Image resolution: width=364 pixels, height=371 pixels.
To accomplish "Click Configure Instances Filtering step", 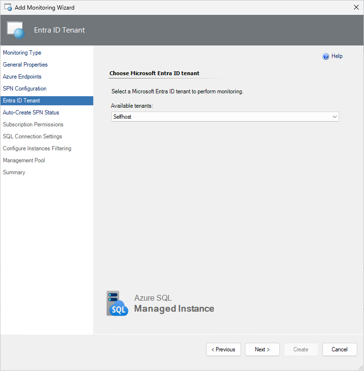I will (37, 148).
